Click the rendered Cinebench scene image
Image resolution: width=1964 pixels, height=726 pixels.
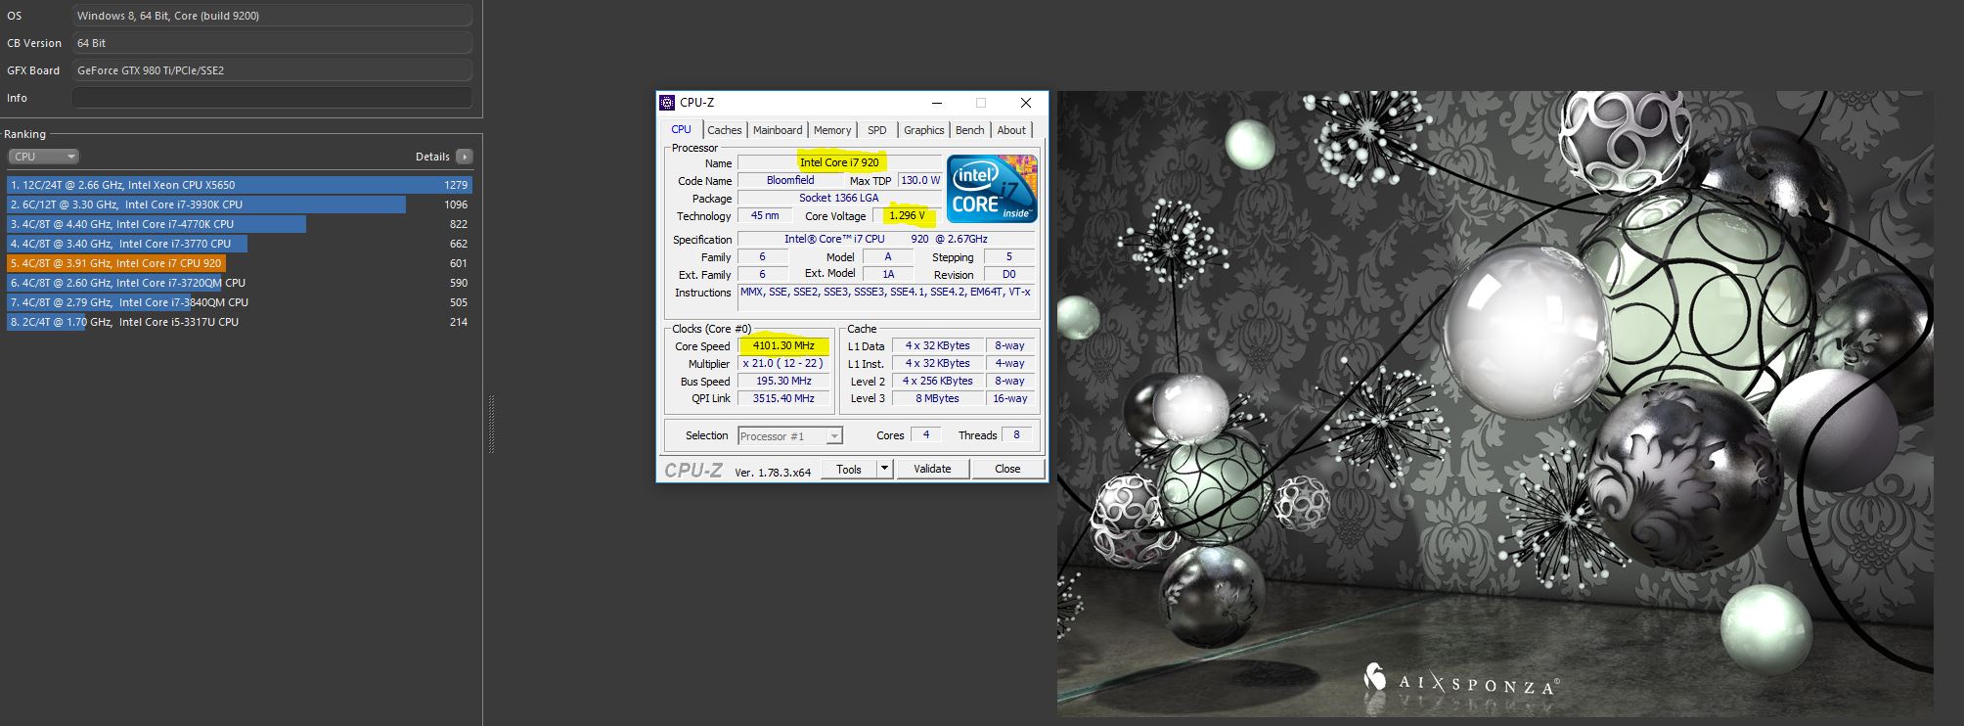point(1495,403)
